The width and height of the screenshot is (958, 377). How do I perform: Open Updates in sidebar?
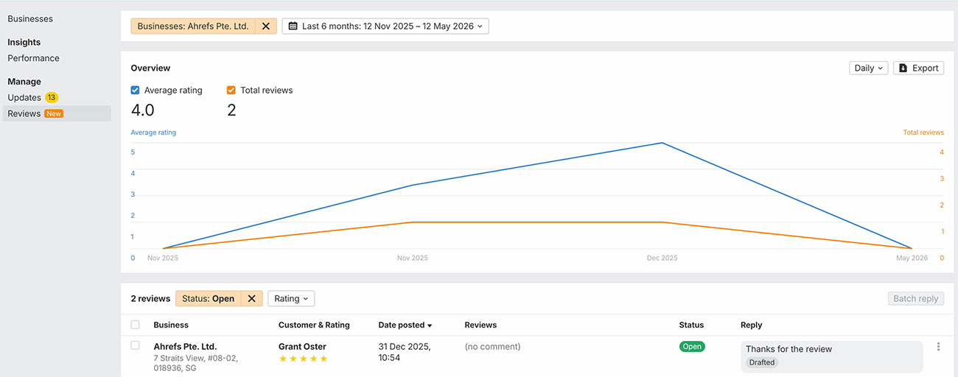[x=24, y=97]
